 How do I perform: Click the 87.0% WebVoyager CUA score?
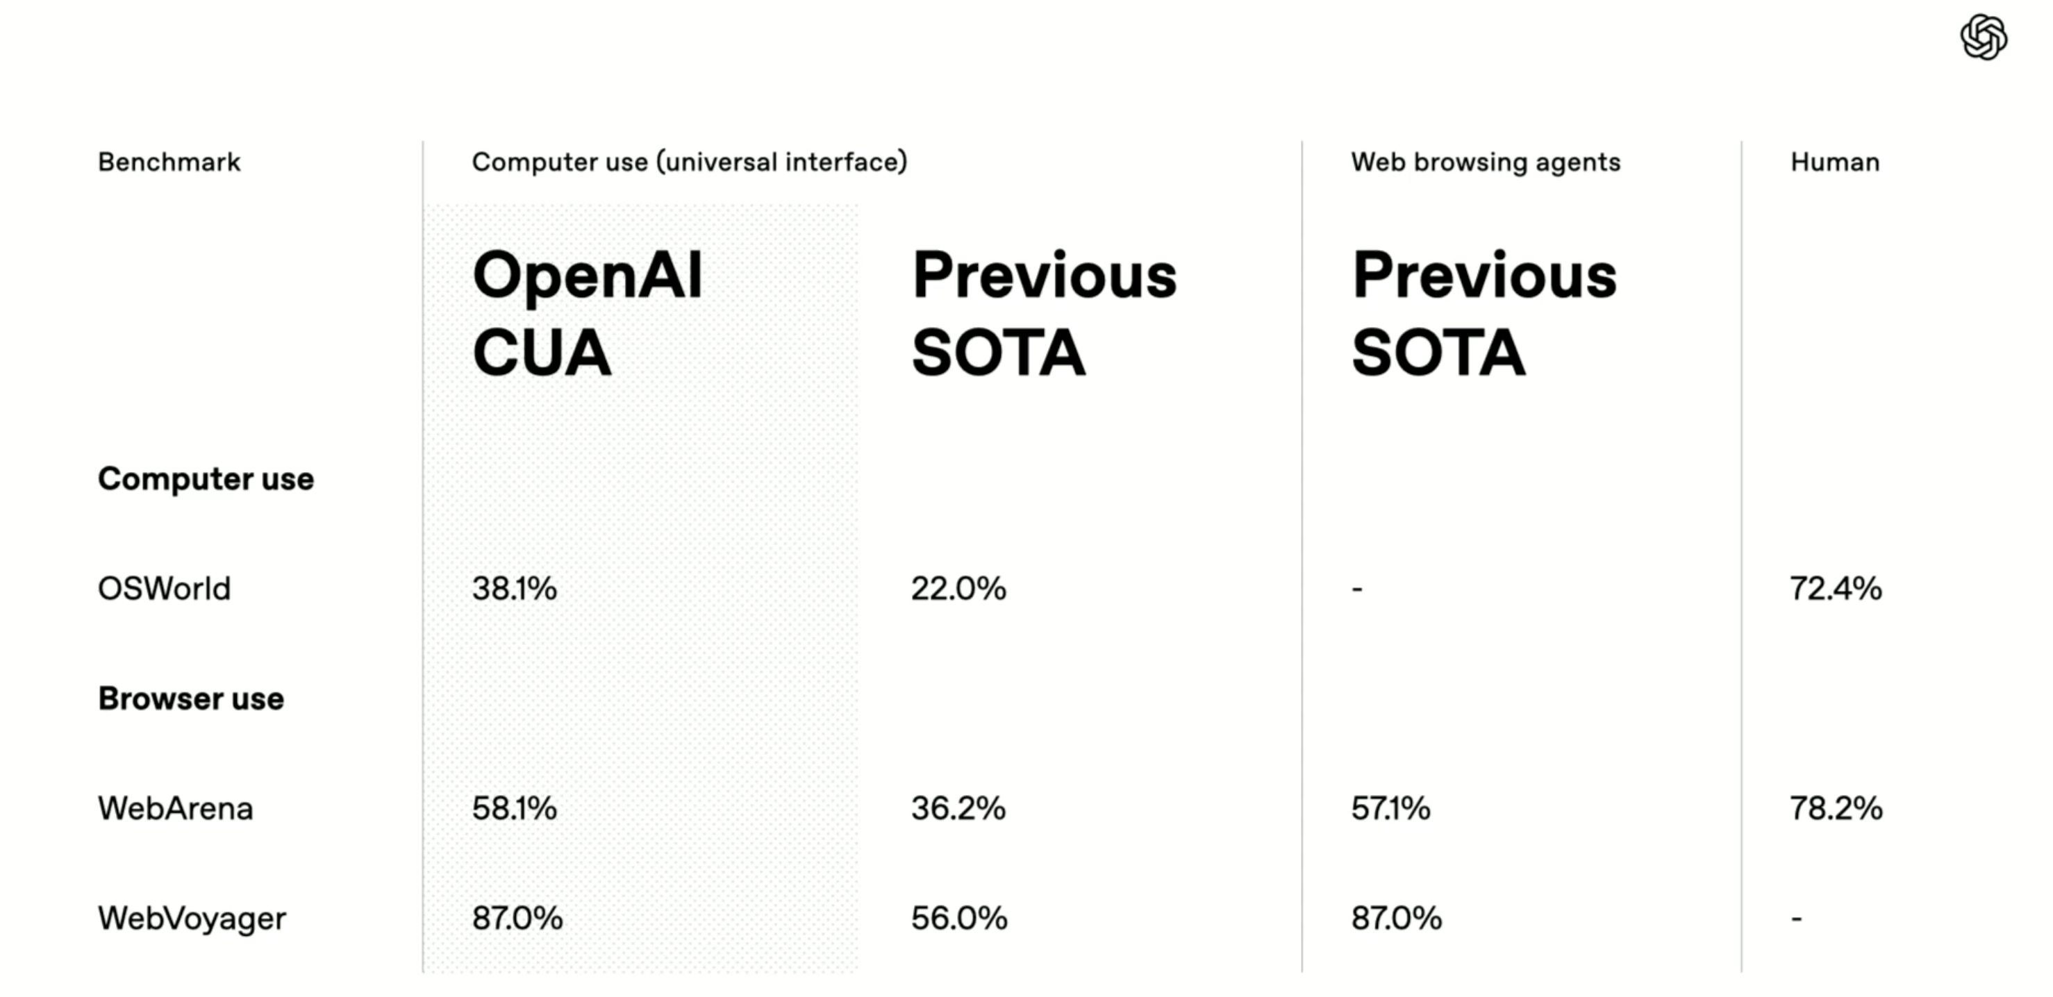[x=517, y=918]
